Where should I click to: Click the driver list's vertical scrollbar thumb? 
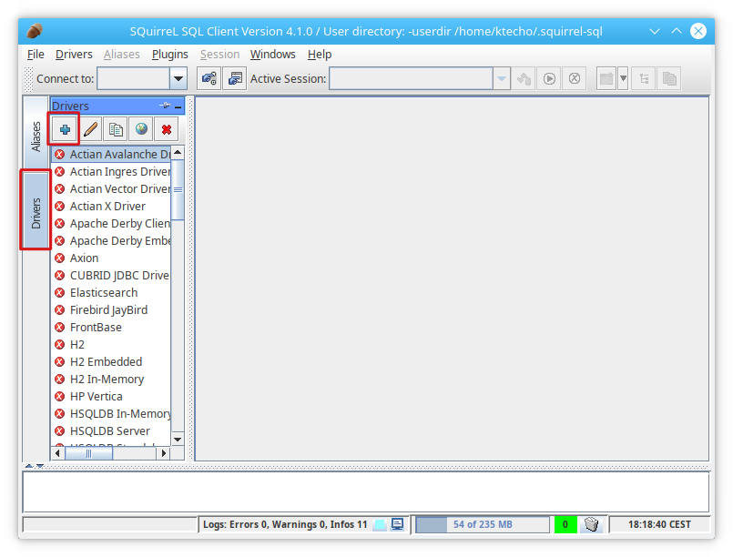point(178,189)
